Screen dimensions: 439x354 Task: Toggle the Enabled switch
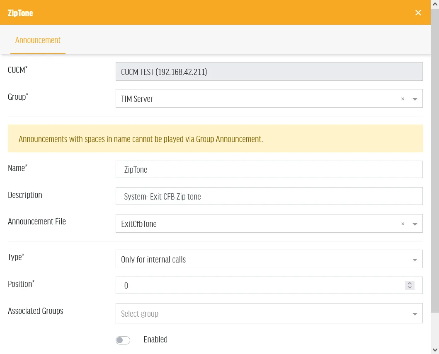coord(123,340)
